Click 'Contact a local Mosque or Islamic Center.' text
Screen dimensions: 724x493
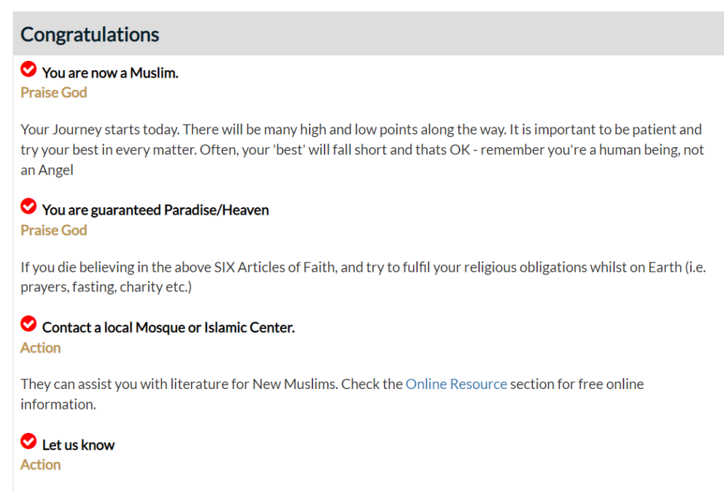click(x=168, y=327)
